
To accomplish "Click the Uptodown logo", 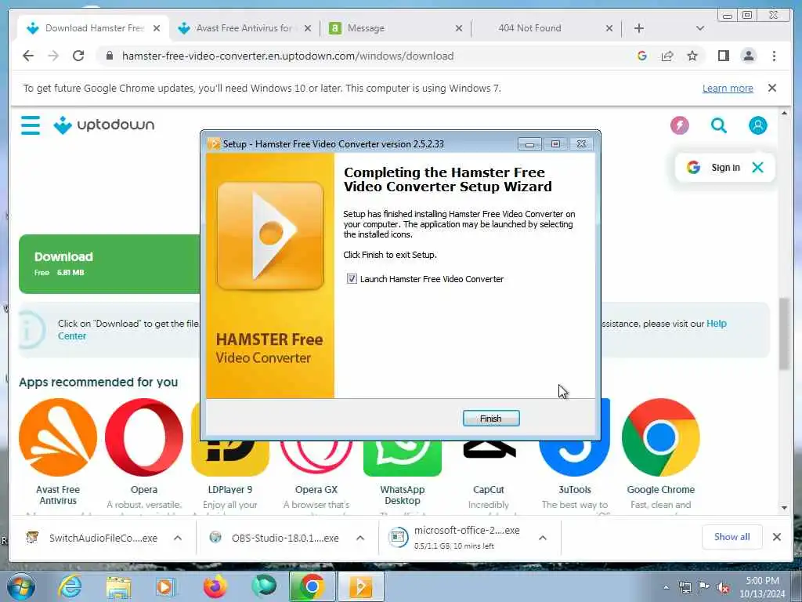I will (x=104, y=125).
